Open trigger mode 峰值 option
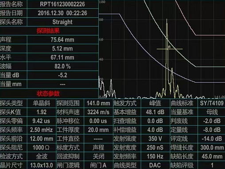 tap(155, 103)
